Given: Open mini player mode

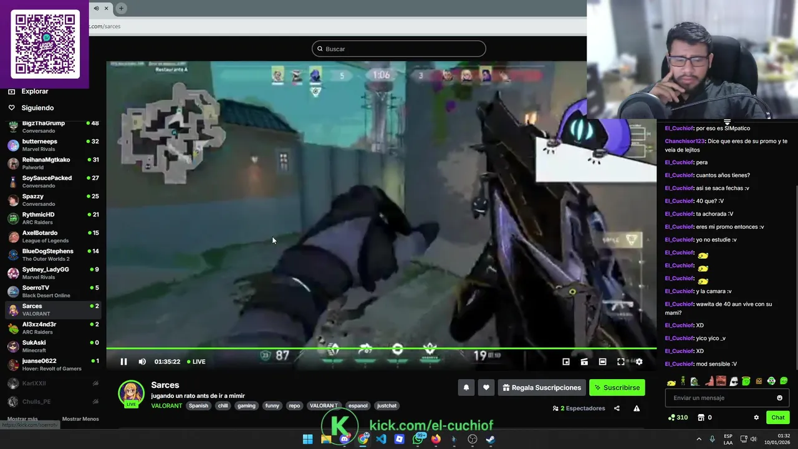Looking at the screenshot, I should (x=566, y=362).
